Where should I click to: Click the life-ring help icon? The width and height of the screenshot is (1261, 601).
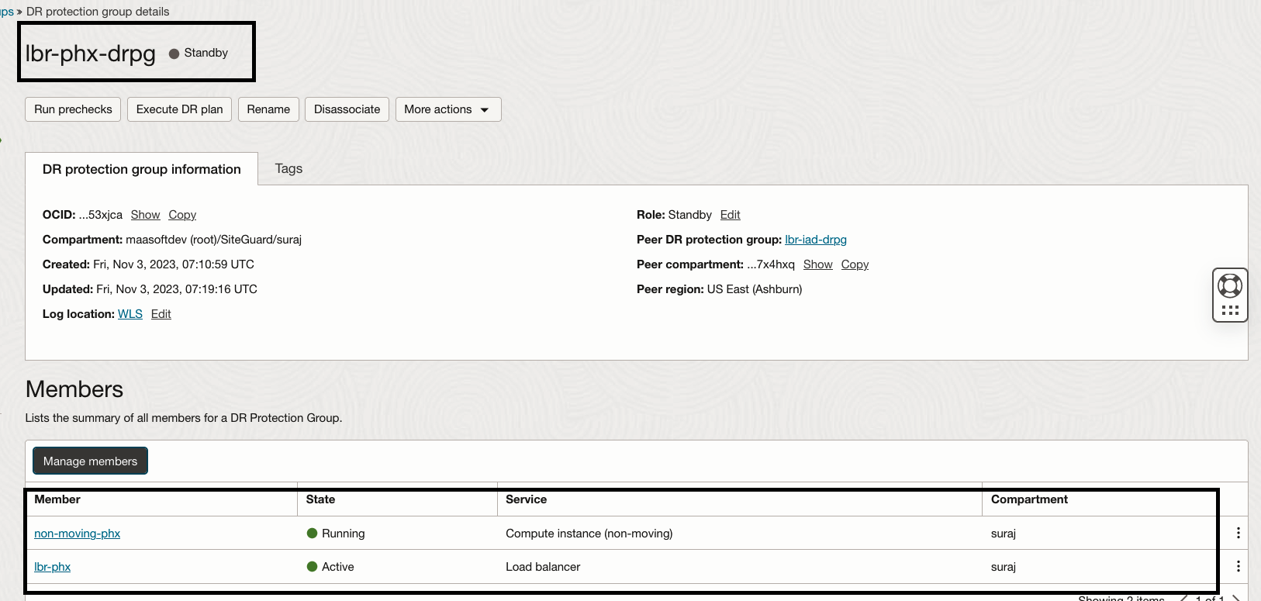[x=1229, y=285]
